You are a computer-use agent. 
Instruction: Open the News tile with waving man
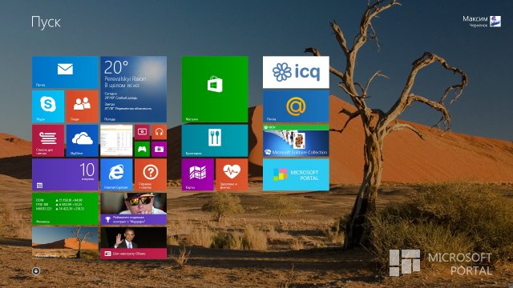tap(134, 243)
